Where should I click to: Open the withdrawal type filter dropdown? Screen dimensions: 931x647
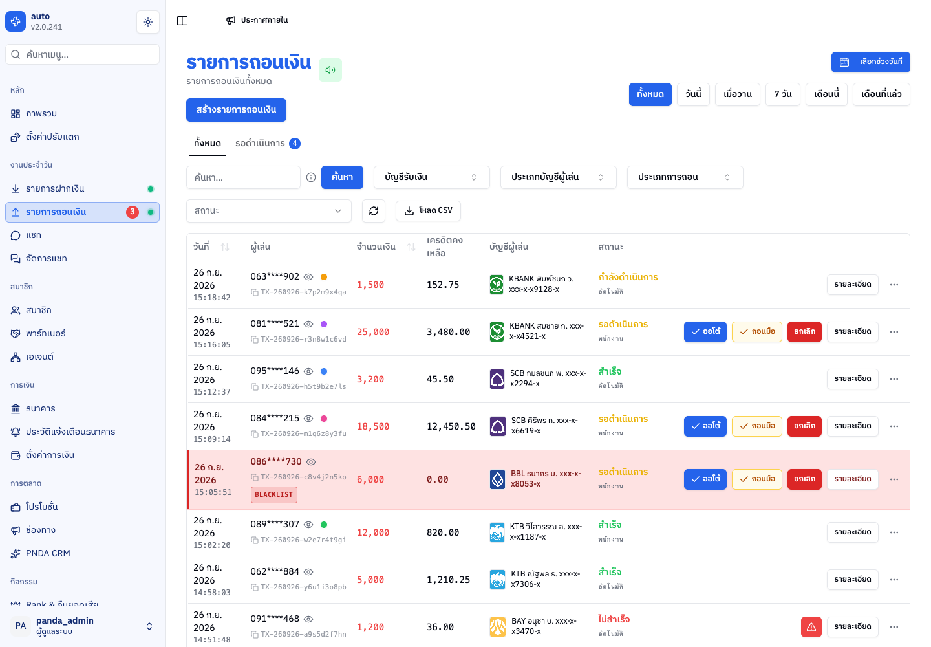(x=685, y=177)
